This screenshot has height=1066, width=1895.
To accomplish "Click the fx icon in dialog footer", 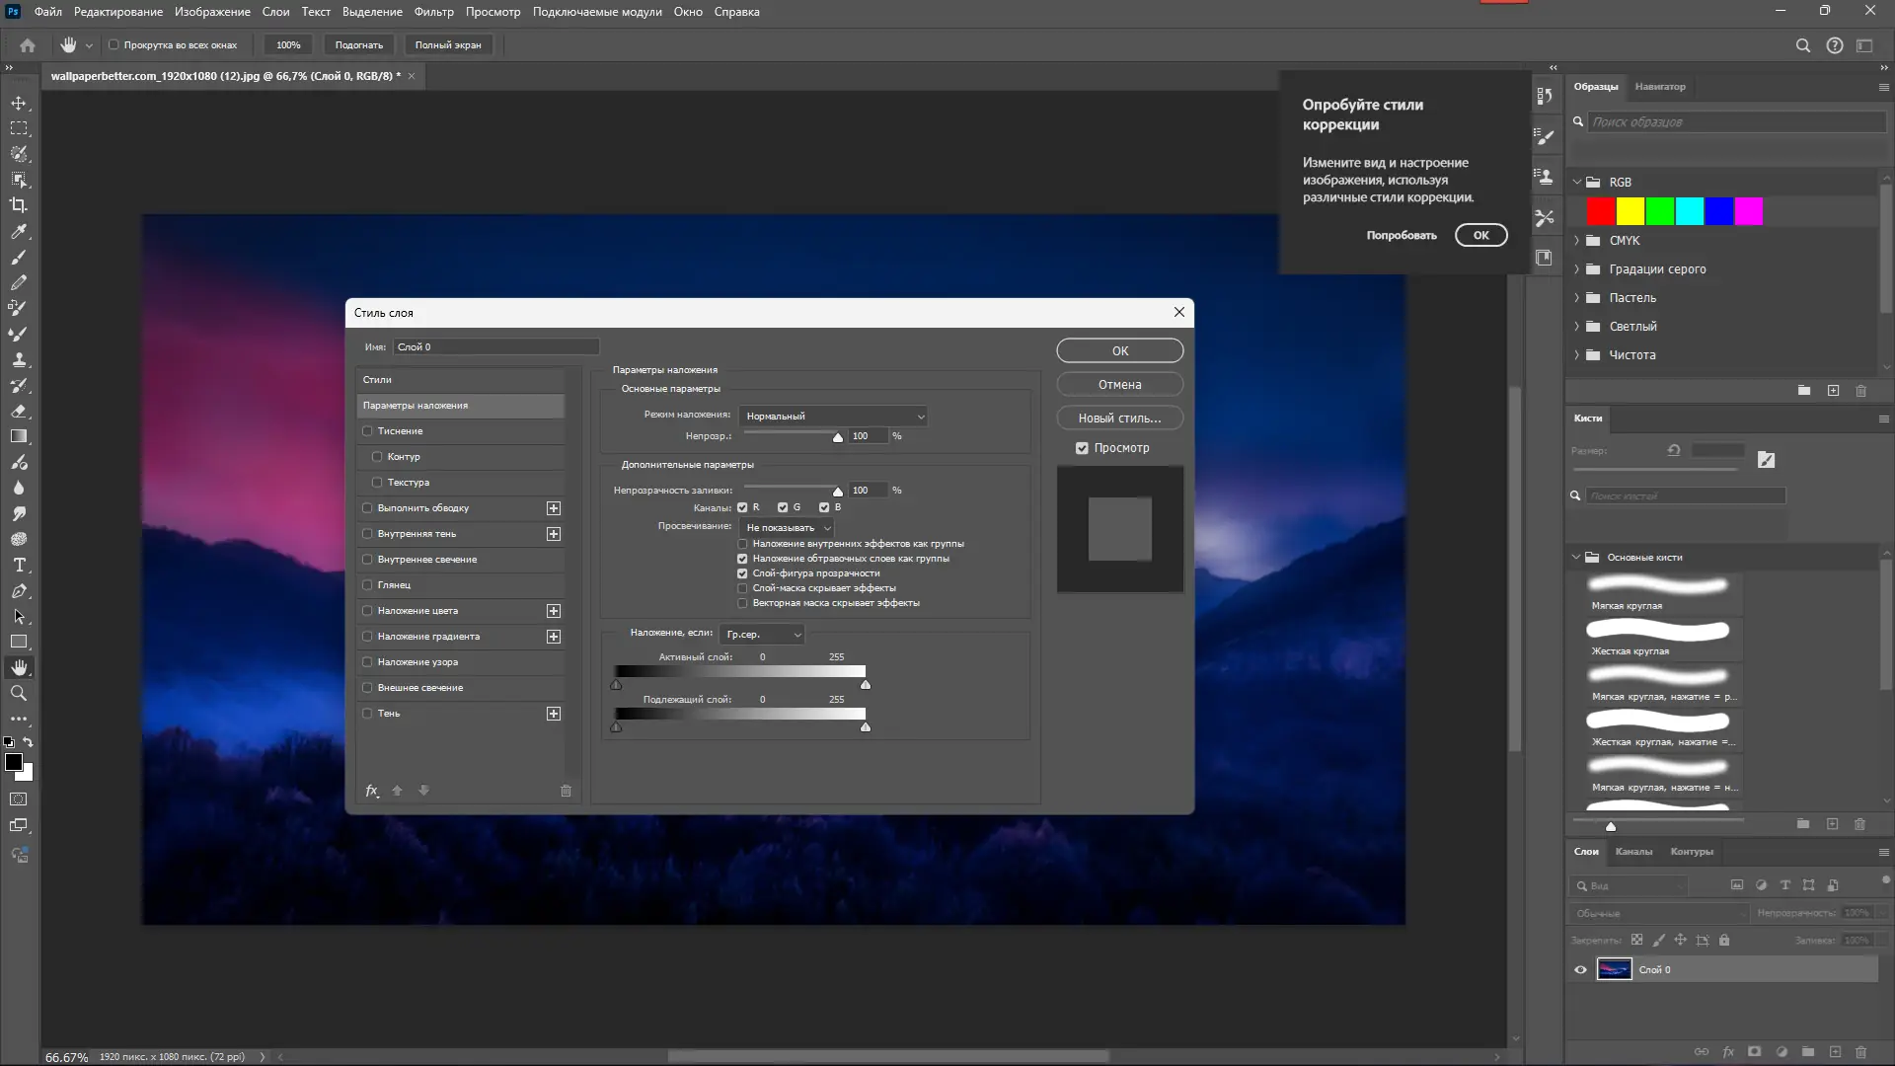I will [x=372, y=791].
